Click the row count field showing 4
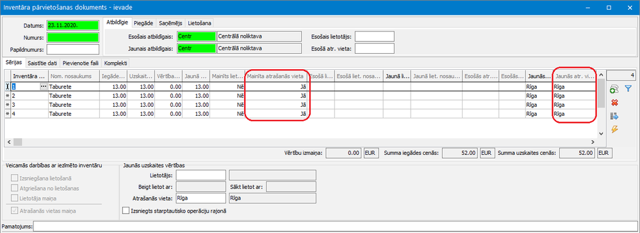Screen dimensions: 640x233 click(621, 76)
